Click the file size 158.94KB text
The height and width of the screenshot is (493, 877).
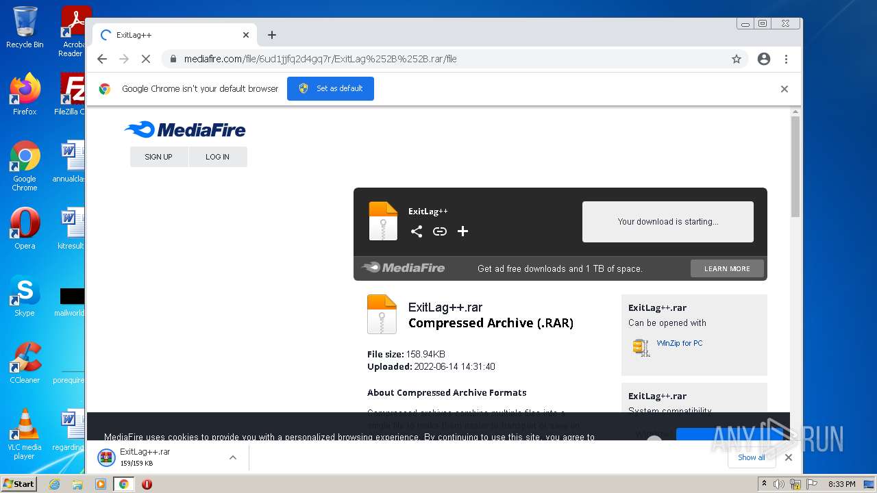click(425, 354)
